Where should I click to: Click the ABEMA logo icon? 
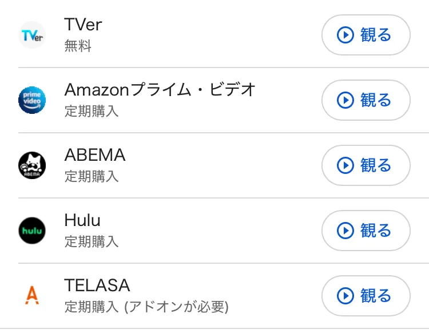(x=32, y=166)
